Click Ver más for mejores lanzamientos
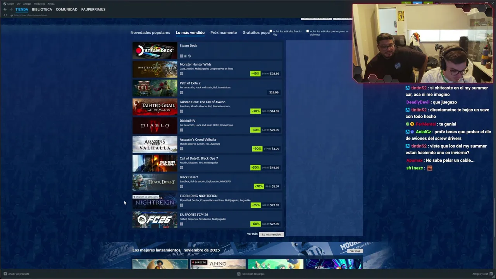The image size is (496, 279). (355, 251)
